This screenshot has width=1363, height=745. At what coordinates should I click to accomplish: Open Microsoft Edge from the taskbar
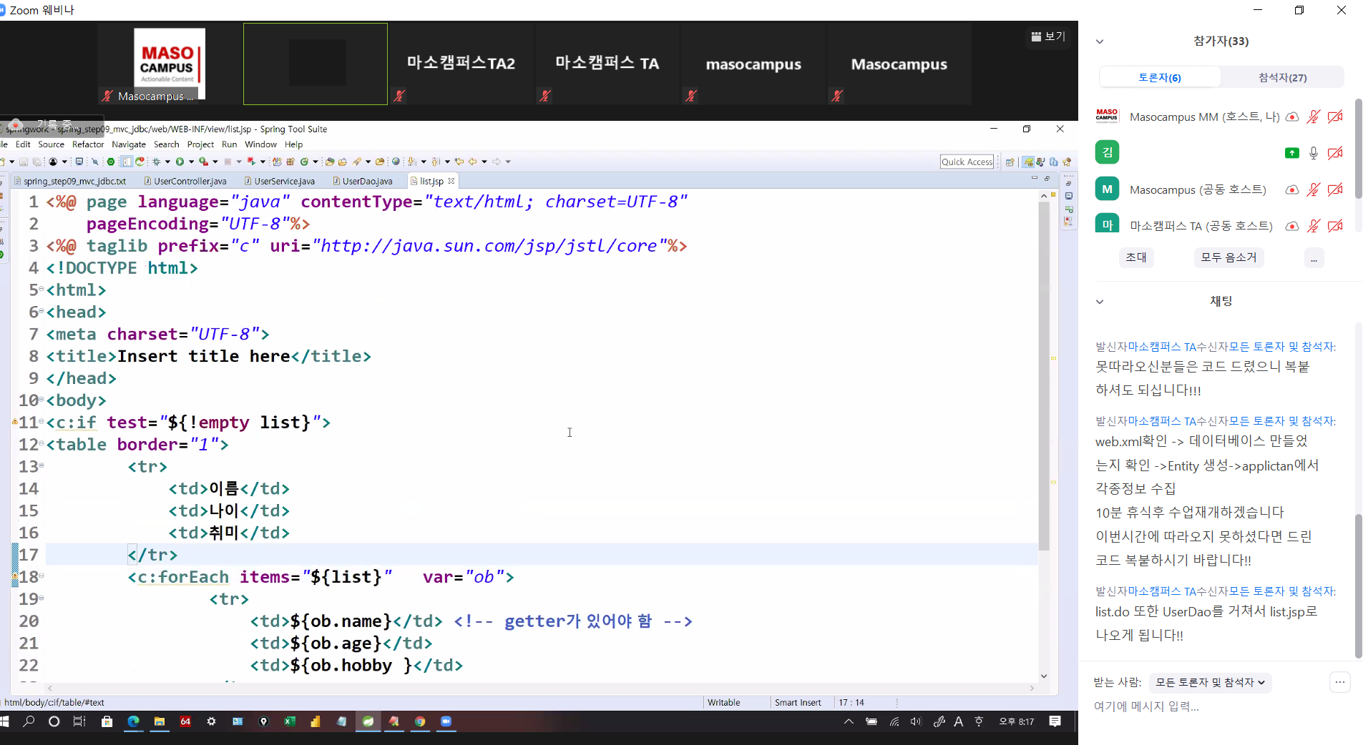coord(133,721)
